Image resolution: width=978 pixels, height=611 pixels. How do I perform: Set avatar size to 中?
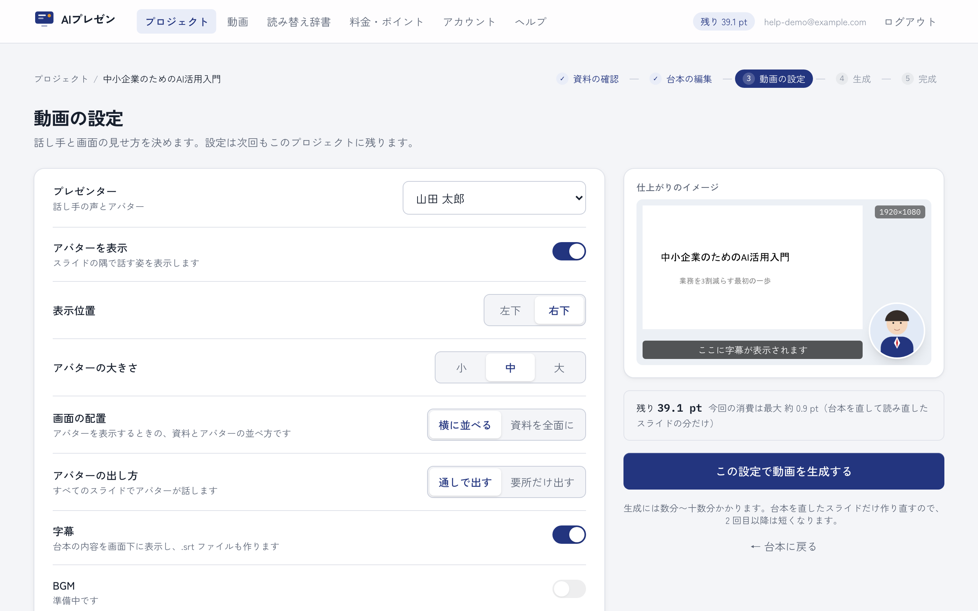tap(510, 368)
